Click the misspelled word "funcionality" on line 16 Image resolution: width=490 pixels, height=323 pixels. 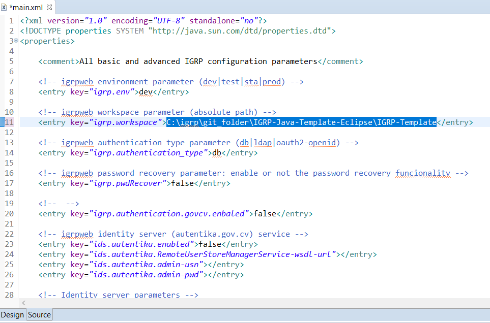coord(423,173)
